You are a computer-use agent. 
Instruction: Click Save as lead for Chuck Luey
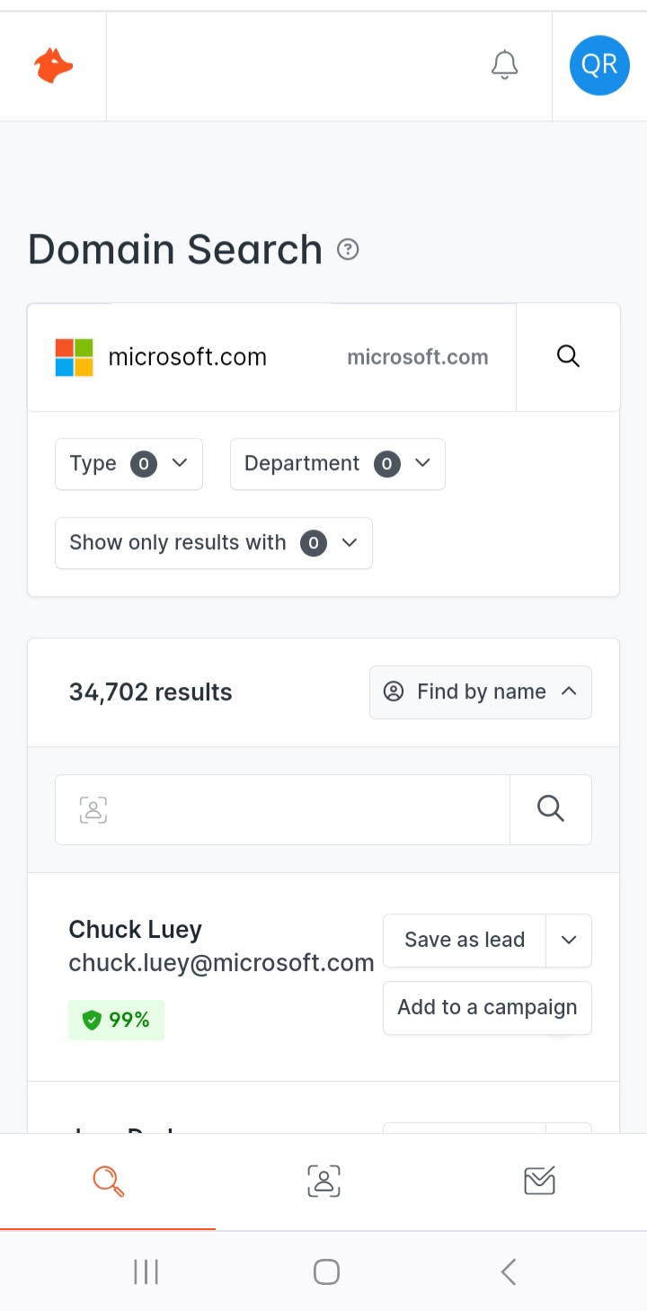[465, 941]
